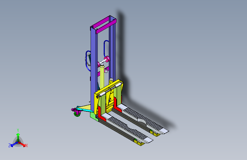Image resolution: width=247 pixels, height=160 pixels.
Task: Select the yellow fork carriage plate
Action: pos(97,102)
